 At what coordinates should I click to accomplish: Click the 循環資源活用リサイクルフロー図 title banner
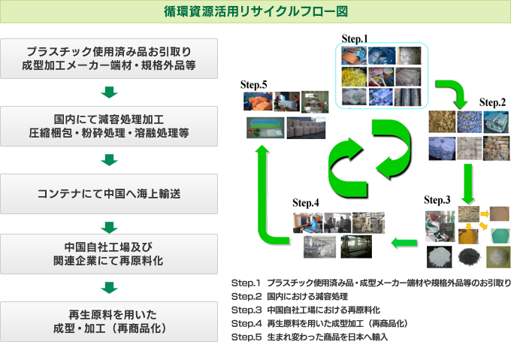255,11
